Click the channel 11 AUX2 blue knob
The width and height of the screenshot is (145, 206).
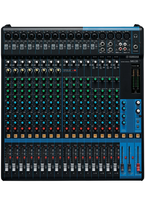pos(81,109)
